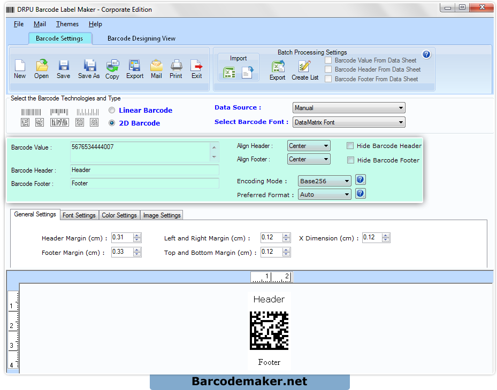
Task: Switch to the Color Settings tab
Action: coord(119,215)
